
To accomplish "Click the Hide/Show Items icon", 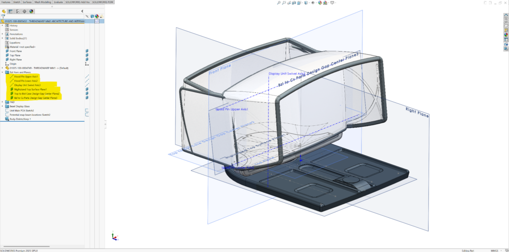I will coord(313,2).
